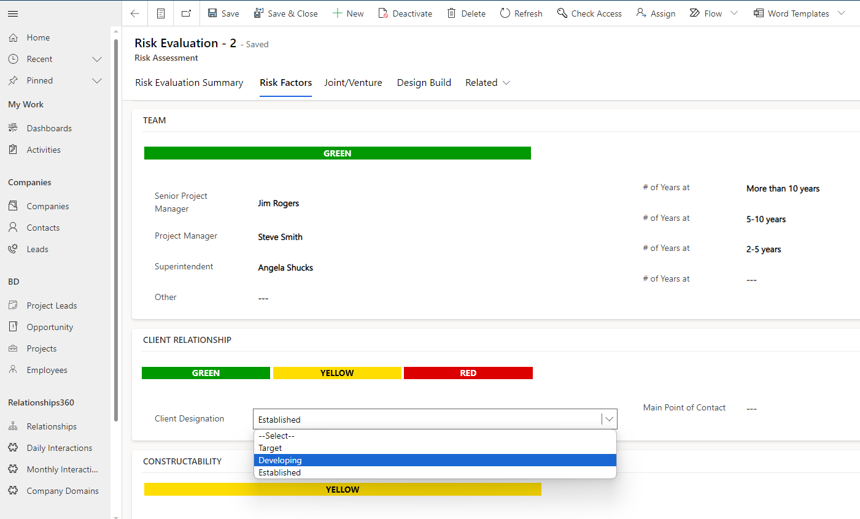Open the sidebar navigation with the hamburger icon
This screenshot has width=860, height=519.
click(x=12, y=13)
